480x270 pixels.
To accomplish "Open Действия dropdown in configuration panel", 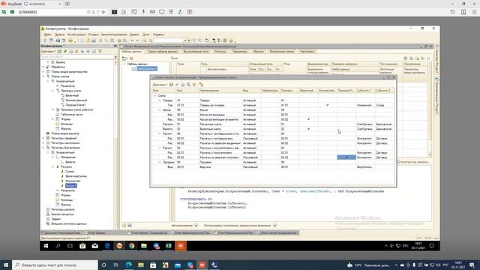I will pyautogui.click(x=48, y=52).
